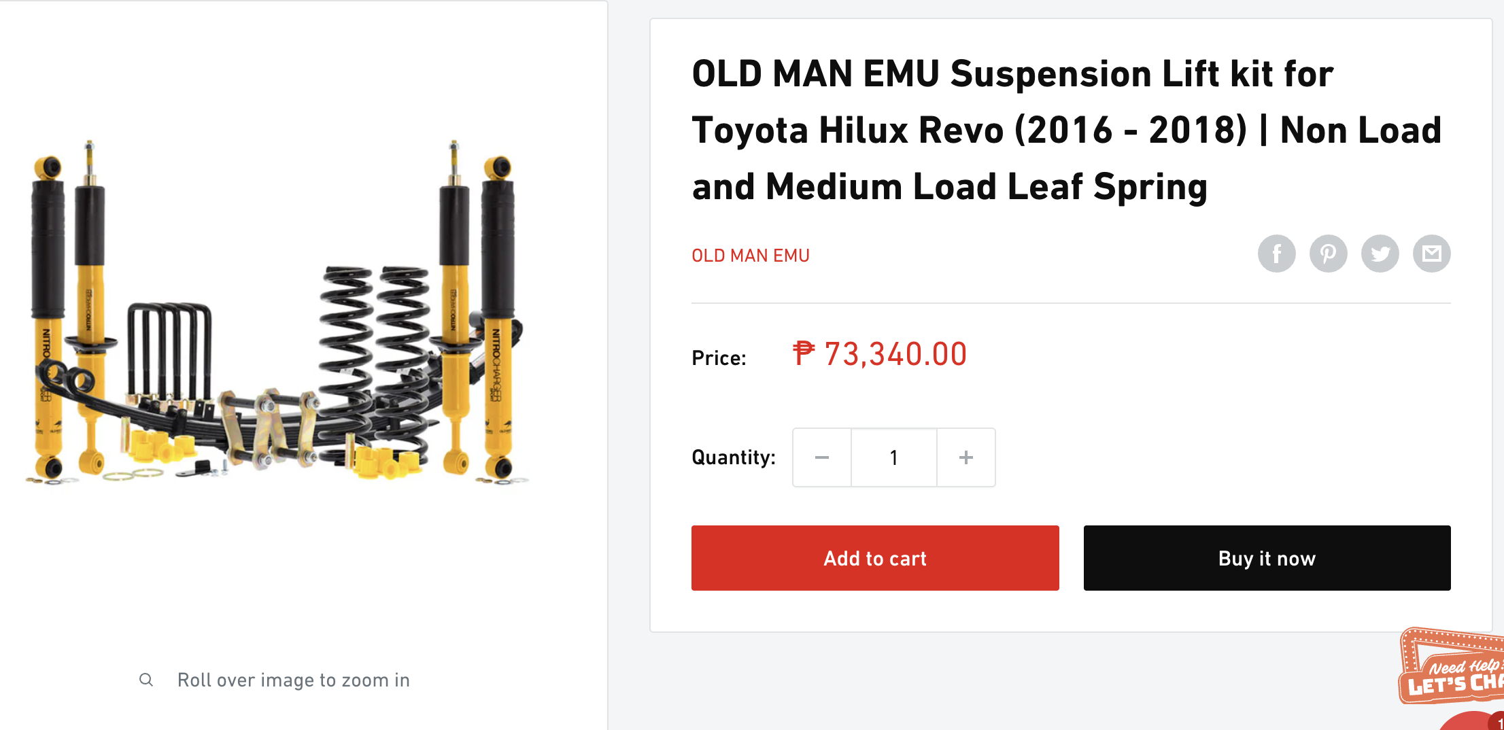Image resolution: width=1504 pixels, height=730 pixels.
Task: Tweet this product via Twitter icon
Action: [1380, 254]
